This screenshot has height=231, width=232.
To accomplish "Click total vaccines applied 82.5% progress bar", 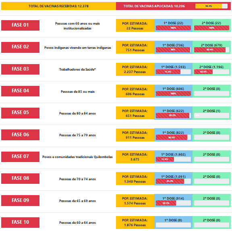I will pyautogui.click(x=211, y=6).
